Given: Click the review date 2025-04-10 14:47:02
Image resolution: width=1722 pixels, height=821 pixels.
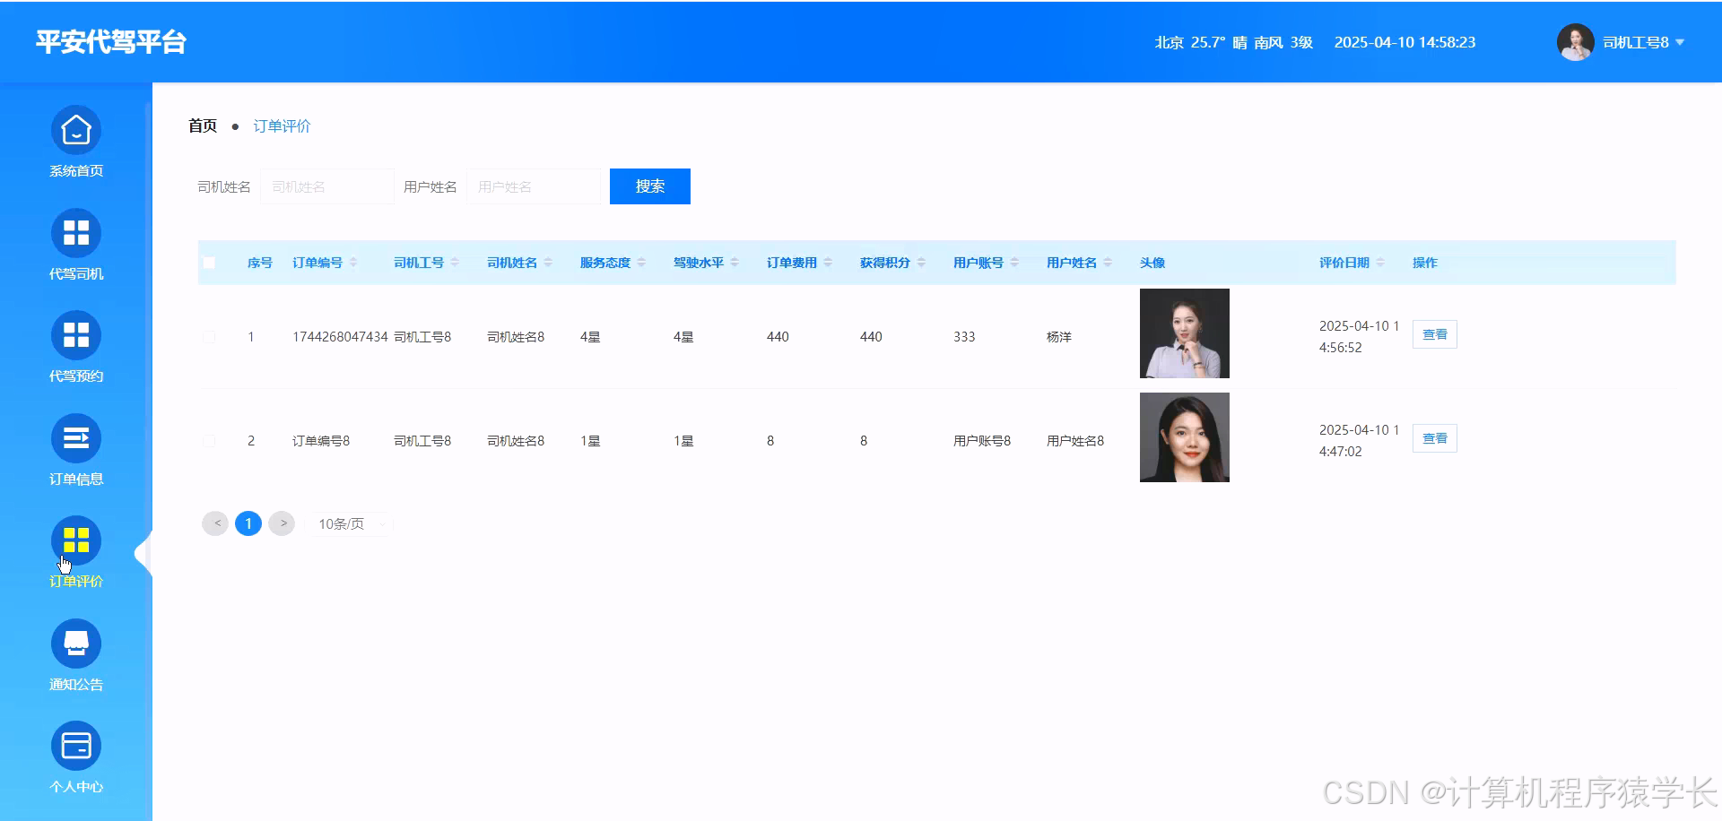Looking at the screenshot, I should pyautogui.click(x=1359, y=441).
